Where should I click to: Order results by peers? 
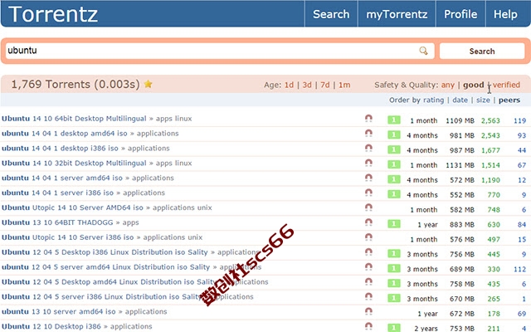[x=509, y=100]
